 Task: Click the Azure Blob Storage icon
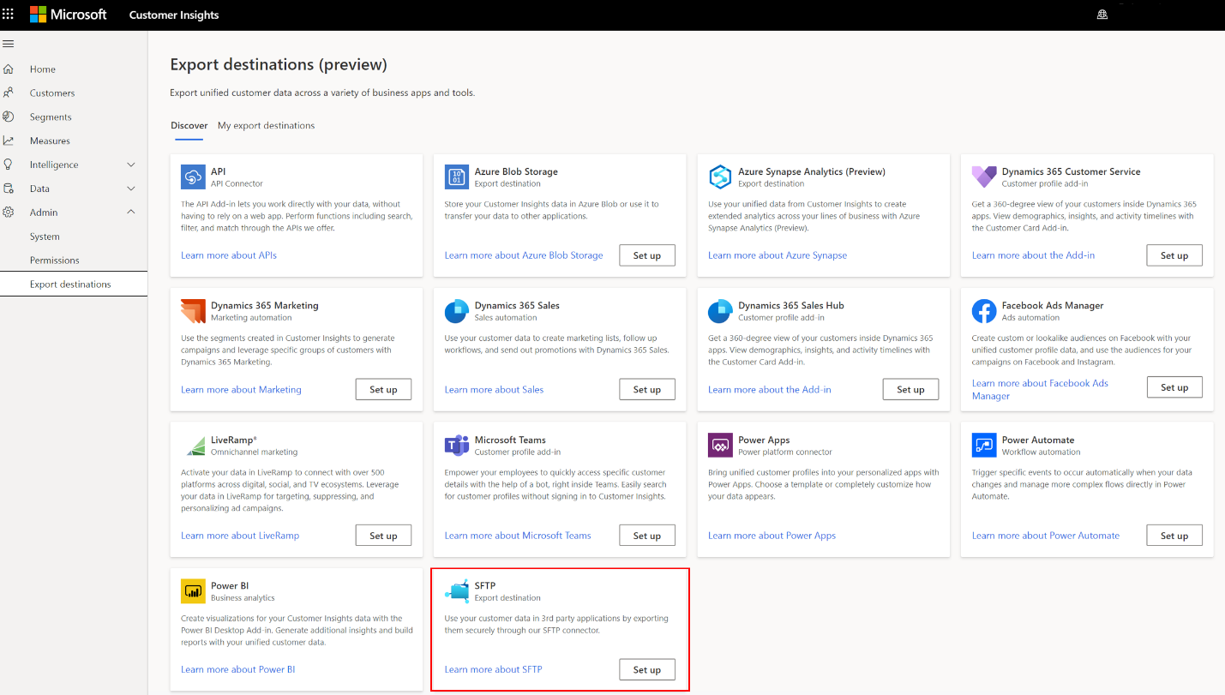(x=456, y=177)
